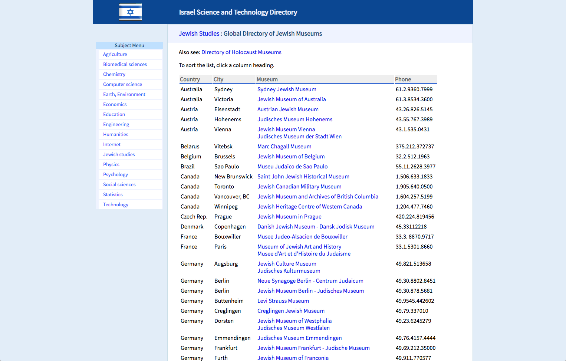Screen dimensions: 566x361
Task: Open Jewish Museum of Franconia link
Action: point(293,358)
